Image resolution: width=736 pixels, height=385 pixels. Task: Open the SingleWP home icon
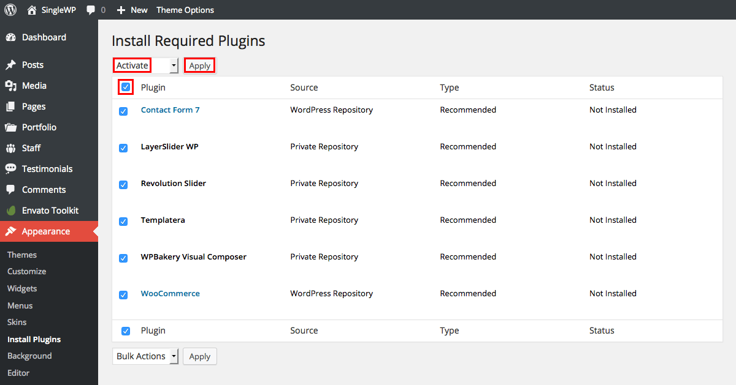pos(32,10)
